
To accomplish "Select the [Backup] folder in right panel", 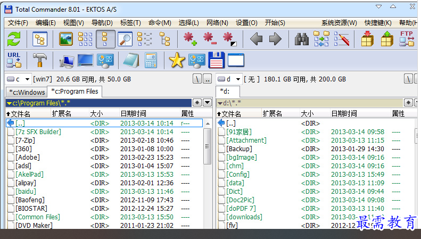I will pos(239,149).
